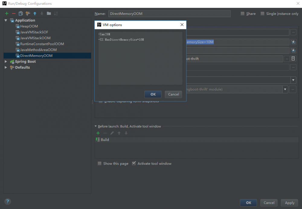Screen dimensions: 302x209
Task: Open edit defaults wrench icon
Action: pyautogui.click(x=28, y=14)
